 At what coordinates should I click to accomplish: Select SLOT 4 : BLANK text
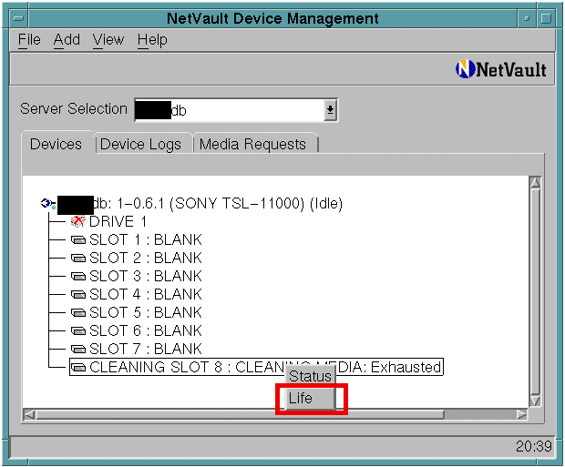tap(146, 295)
